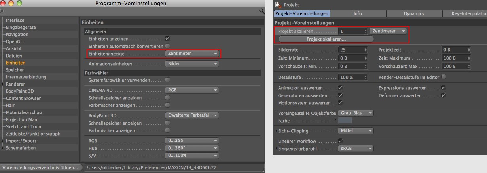Open the Animationseinheiten Bilder dropdown
487x173 pixels.
192,64
